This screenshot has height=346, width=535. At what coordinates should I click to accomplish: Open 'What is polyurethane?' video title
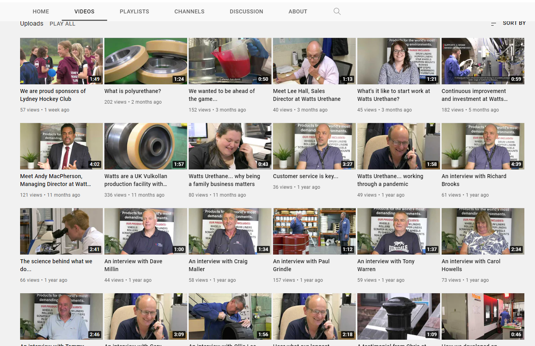tap(133, 91)
